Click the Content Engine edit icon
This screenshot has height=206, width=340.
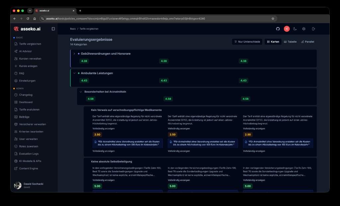pyautogui.click(x=16, y=168)
